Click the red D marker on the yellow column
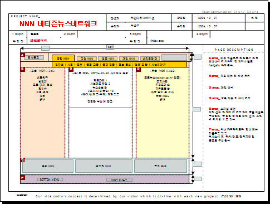 pyautogui.click(x=139, y=69)
